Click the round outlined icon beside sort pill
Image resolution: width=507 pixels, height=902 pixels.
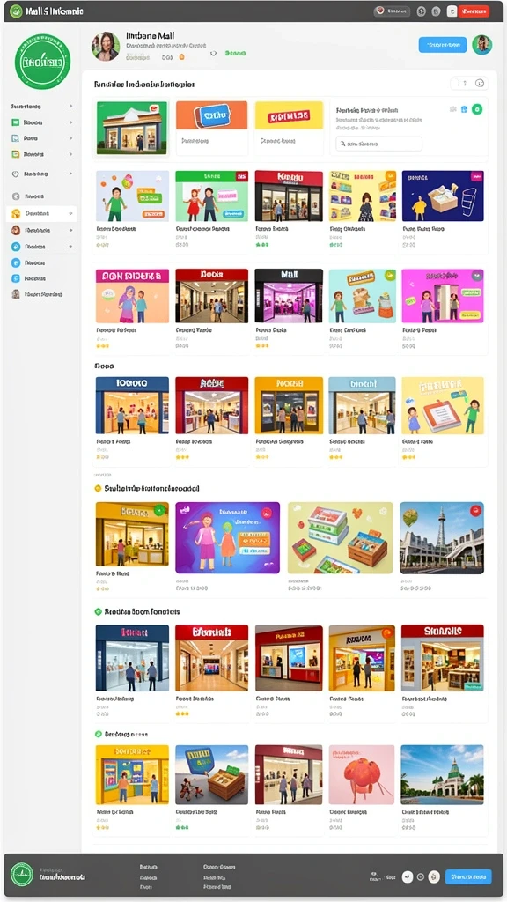coord(481,84)
